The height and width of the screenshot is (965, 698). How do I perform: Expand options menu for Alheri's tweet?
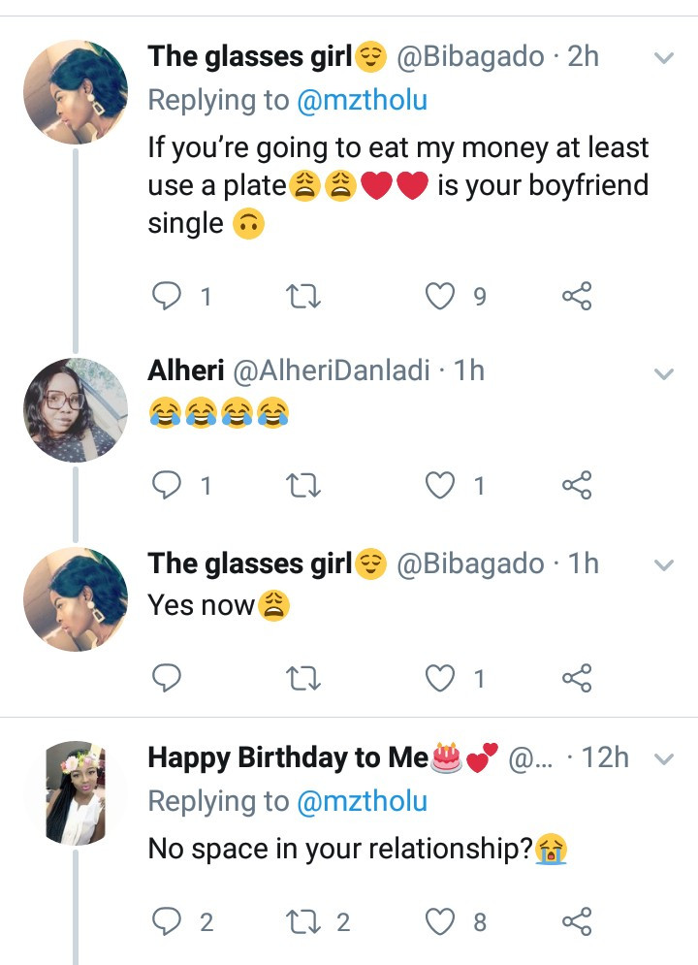pos(664,372)
